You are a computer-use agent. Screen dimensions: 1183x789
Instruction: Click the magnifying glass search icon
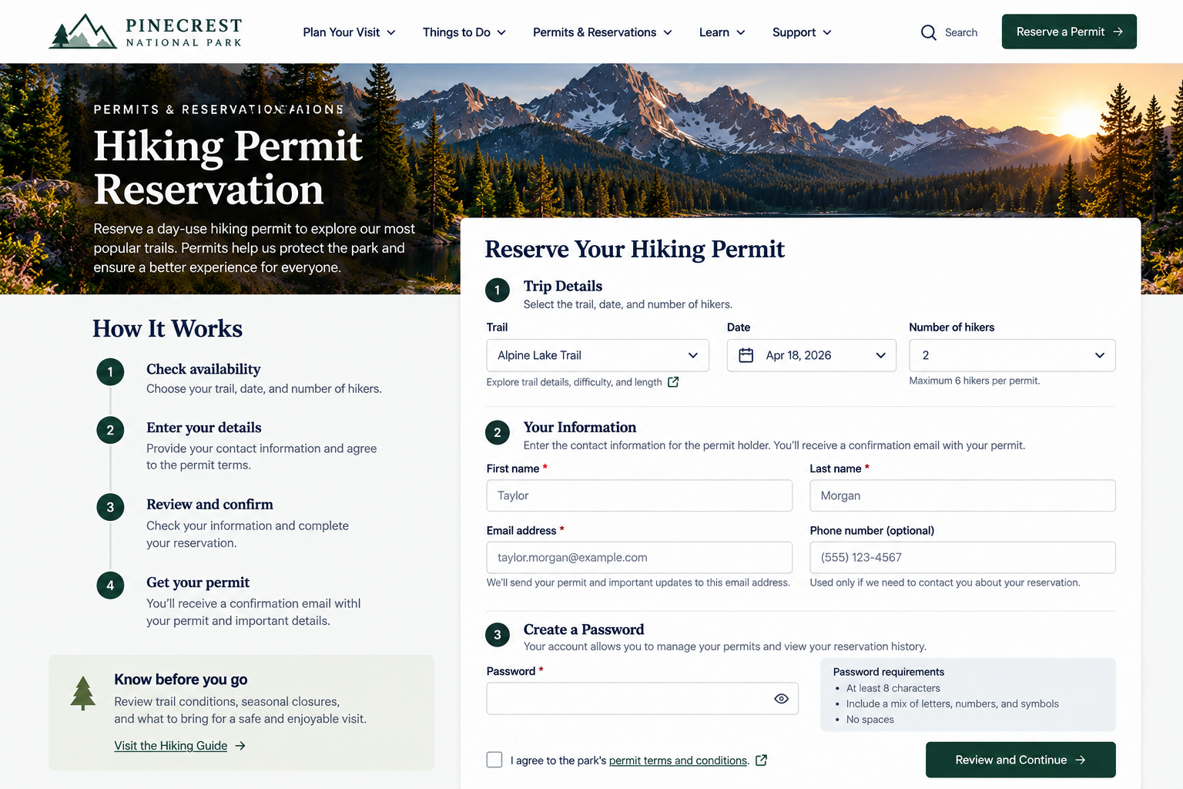tap(929, 32)
